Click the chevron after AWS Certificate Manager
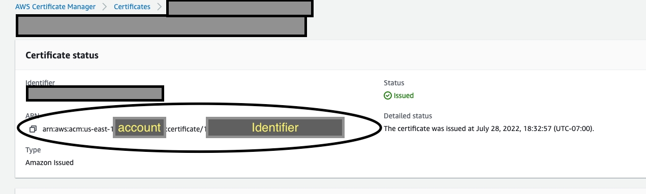 104,7
